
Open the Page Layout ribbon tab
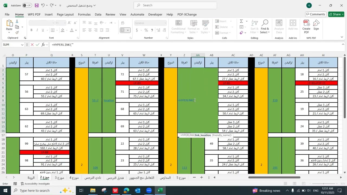point(65,14)
